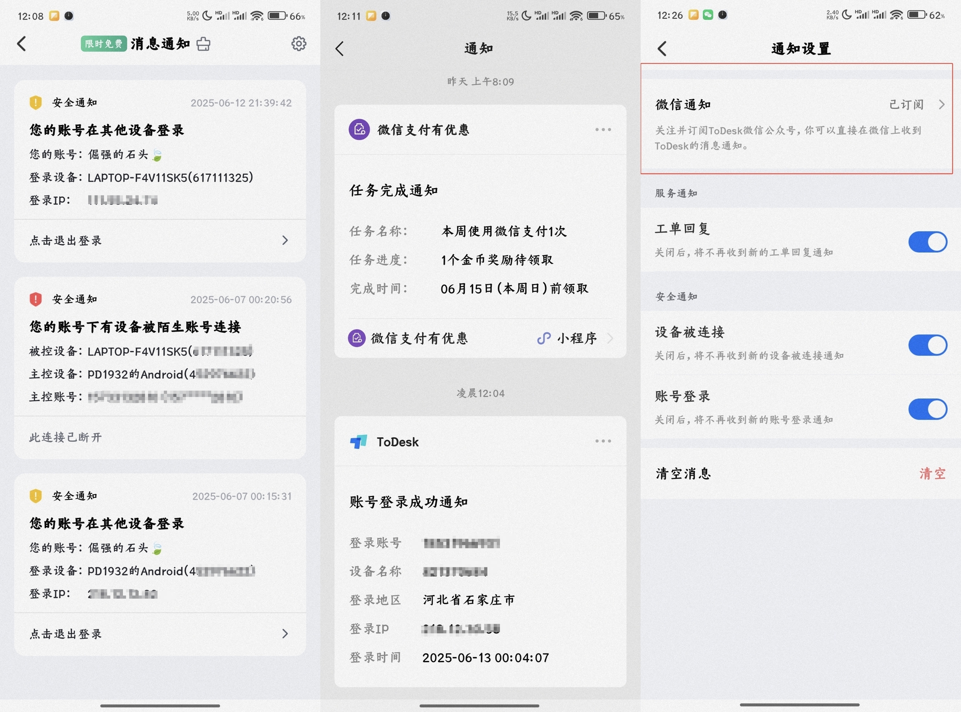961x712 pixels.
Task: Tap 服务通知 section header
Action: coord(676,193)
